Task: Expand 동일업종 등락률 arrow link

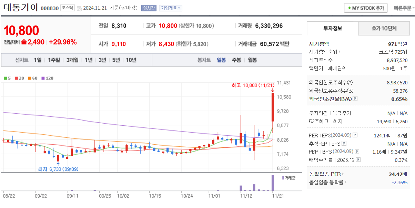Action: pos(346,182)
